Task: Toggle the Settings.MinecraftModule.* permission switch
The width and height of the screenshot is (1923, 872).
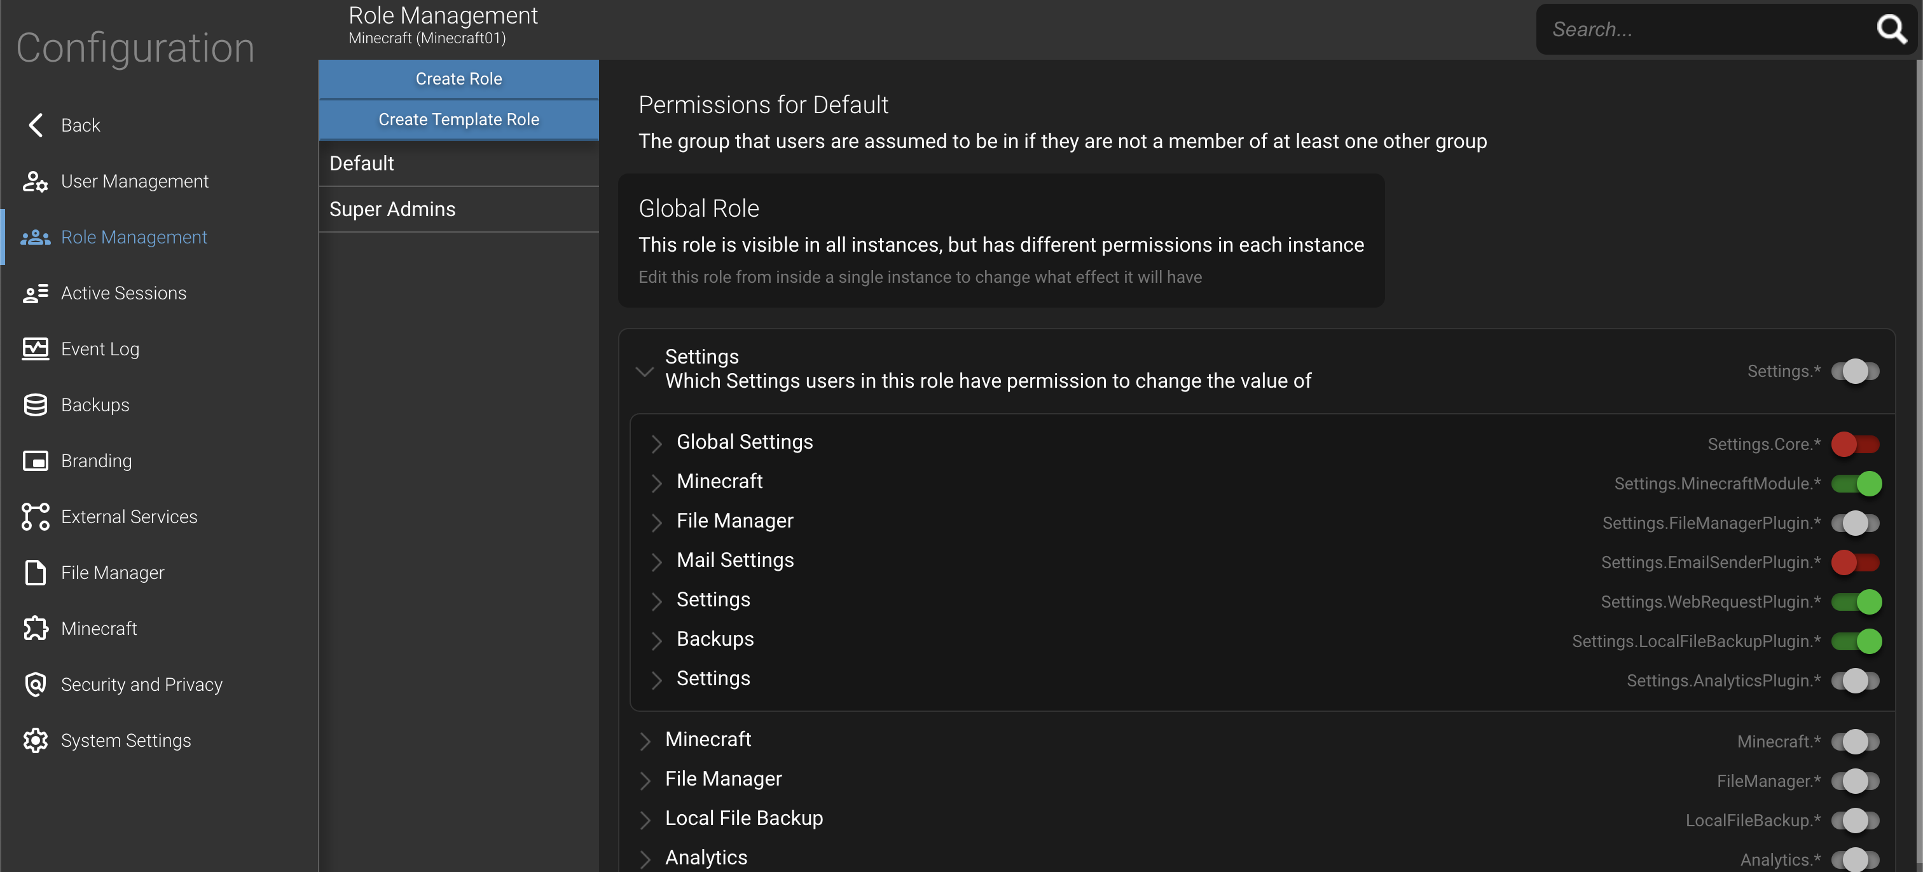Action: 1856,484
